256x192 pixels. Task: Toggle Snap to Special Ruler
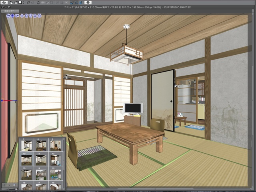[76, 2]
